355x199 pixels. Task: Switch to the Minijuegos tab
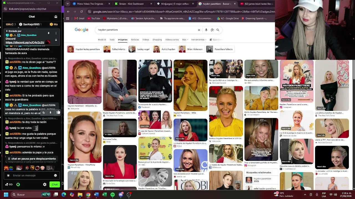pyautogui.click(x=175, y=4)
